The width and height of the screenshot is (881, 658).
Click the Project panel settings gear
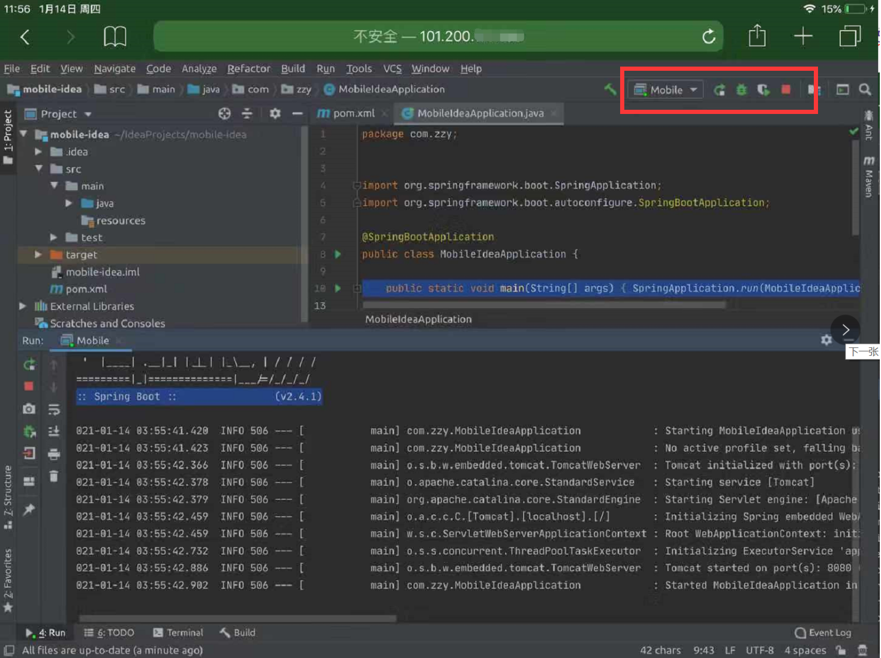coord(275,113)
